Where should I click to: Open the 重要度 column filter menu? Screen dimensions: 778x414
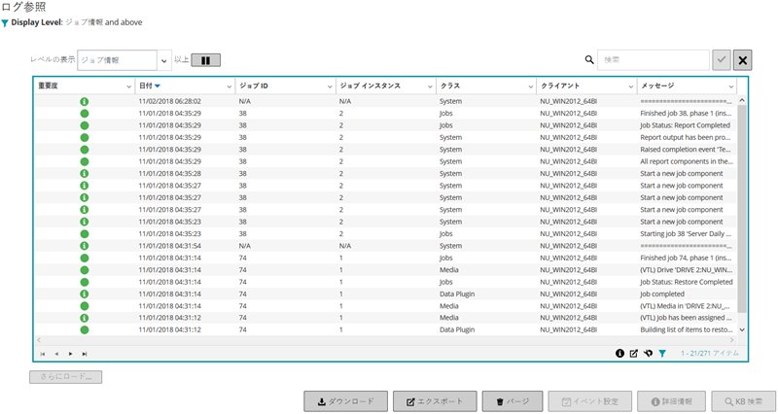point(129,86)
